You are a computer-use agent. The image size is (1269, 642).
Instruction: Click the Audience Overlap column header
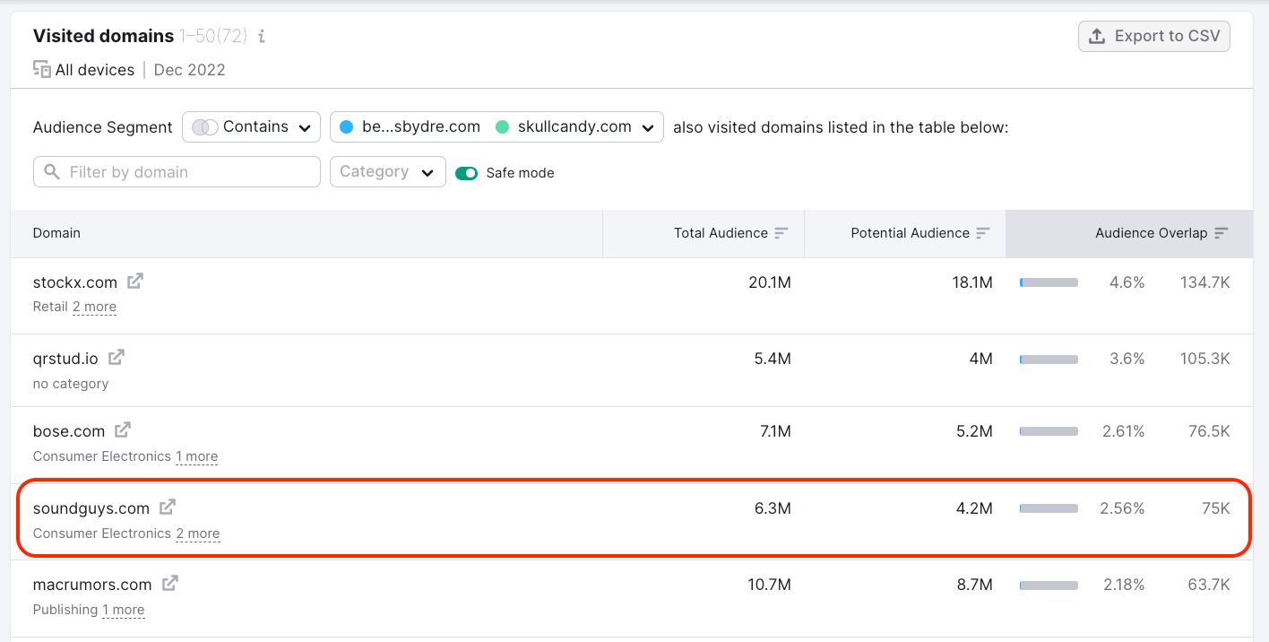click(x=1129, y=233)
